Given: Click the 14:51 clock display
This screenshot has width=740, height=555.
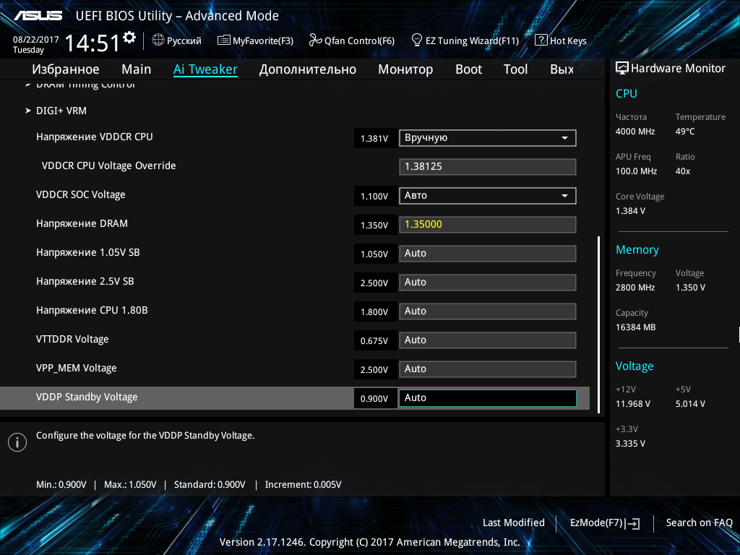Looking at the screenshot, I should 92,43.
